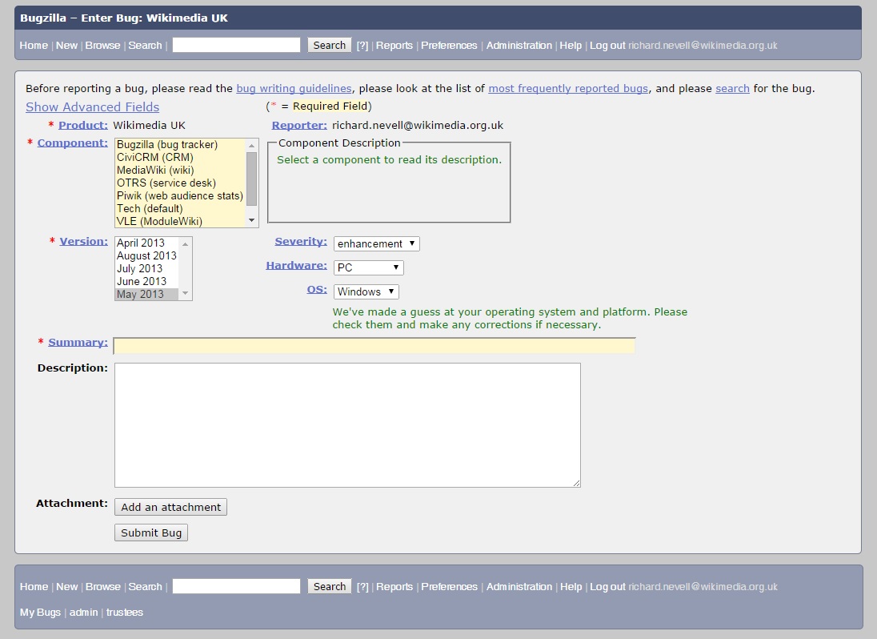Open Browse link in top navigation
Screen dimensions: 877x639
point(102,46)
